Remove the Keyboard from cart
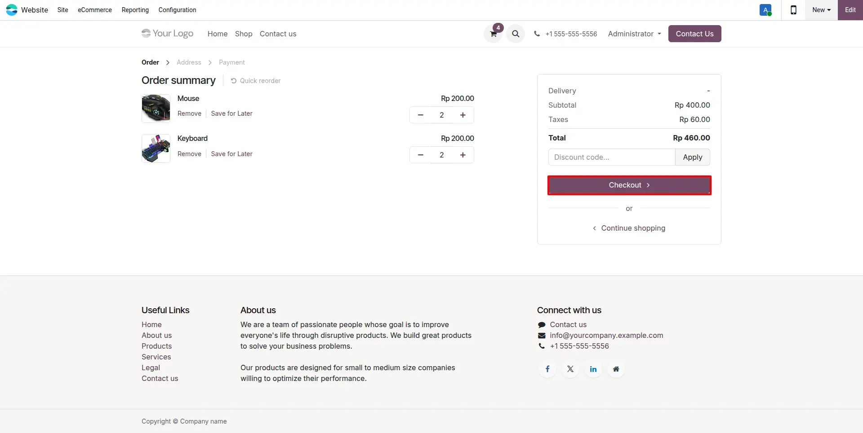Image resolution: width=863 pixels, height=433 pixels. pos(189,154)
